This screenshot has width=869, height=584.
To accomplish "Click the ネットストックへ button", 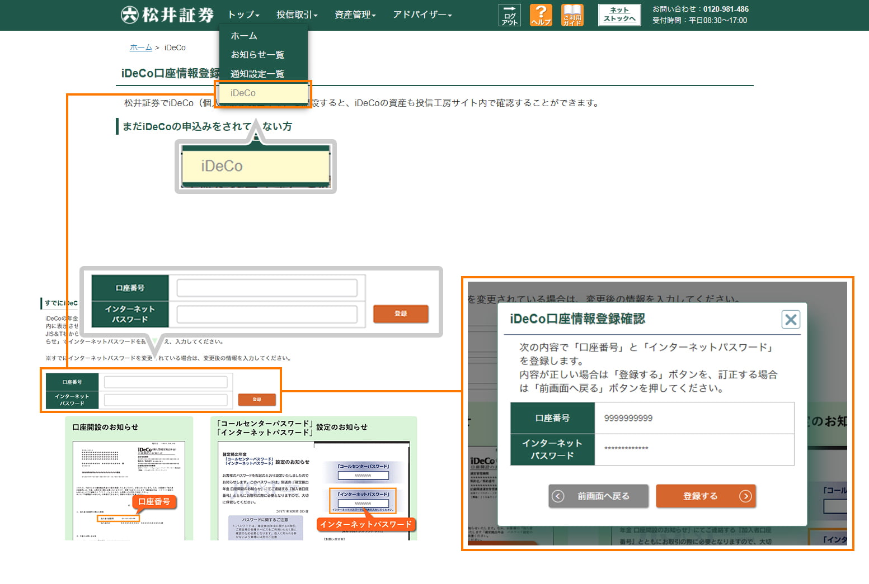I will point(619,15).
